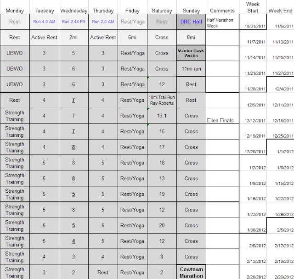
Task: Click the Saturday '15' mileage cell
Action: coord(162,131)
